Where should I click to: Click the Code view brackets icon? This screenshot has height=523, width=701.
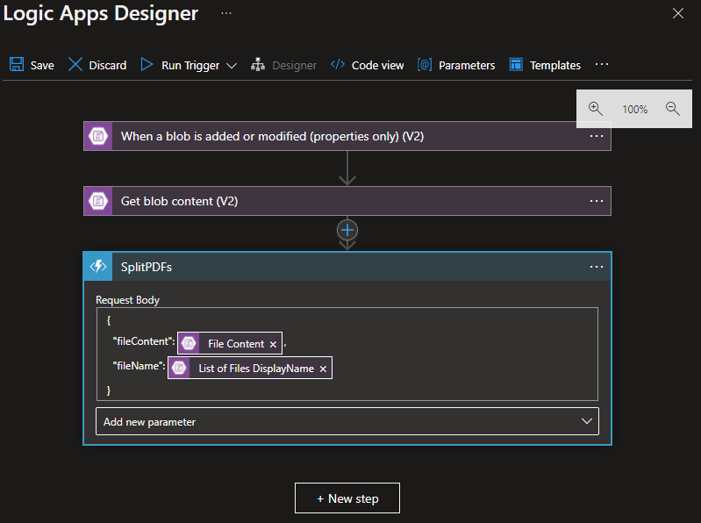click(x=338, y=64)
